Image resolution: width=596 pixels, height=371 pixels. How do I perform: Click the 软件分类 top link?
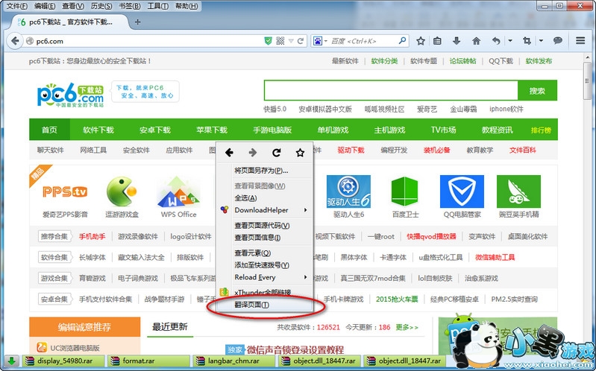coord(384,61)
